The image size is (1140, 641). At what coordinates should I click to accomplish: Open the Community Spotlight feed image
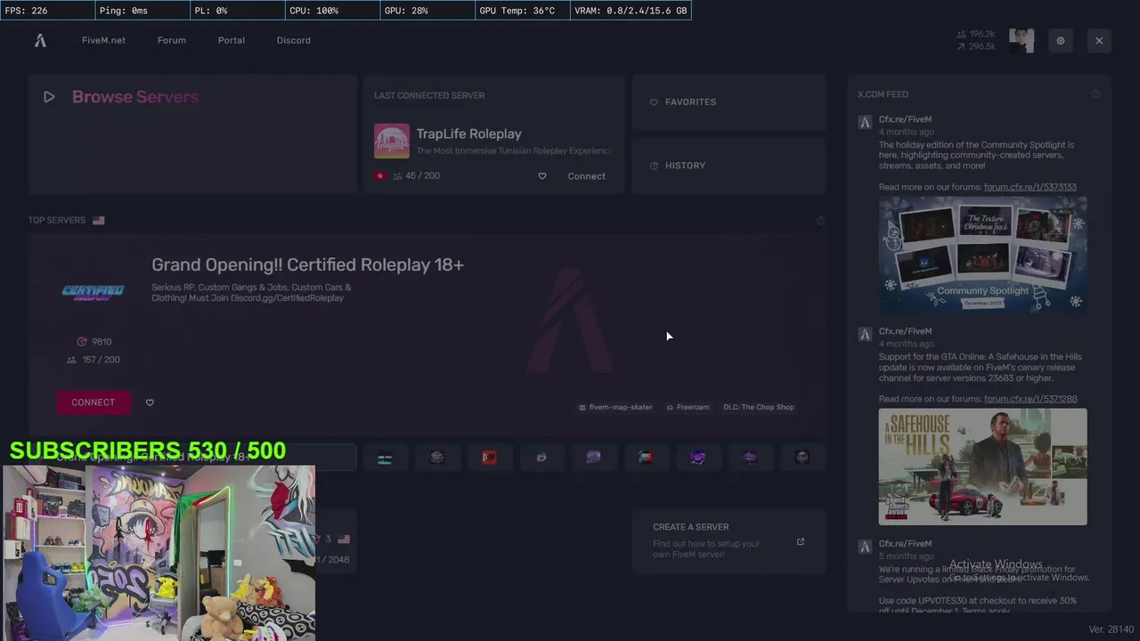point(982,255)
